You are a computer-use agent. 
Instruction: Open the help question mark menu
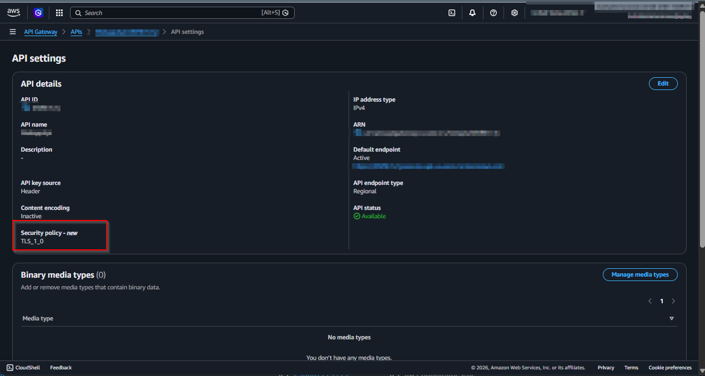[493, 13]
